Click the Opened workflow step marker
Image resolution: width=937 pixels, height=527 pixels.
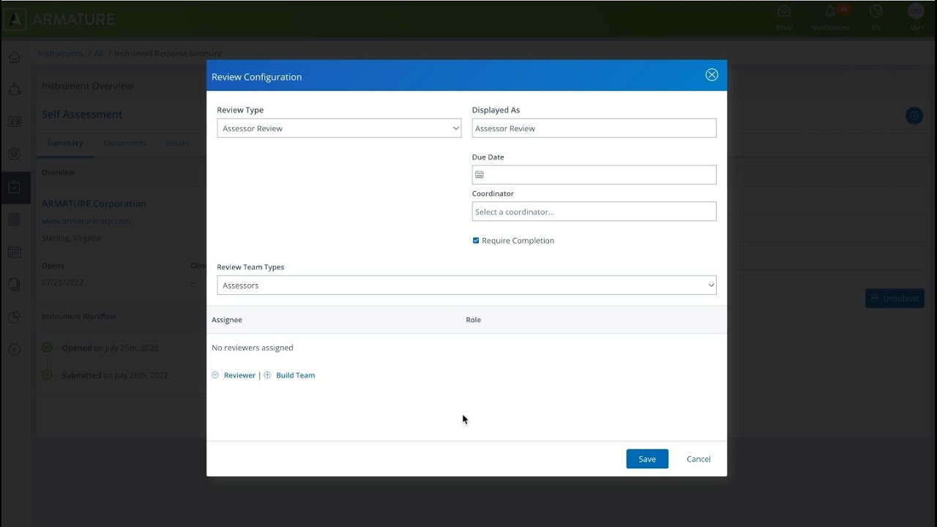click(x=47, y=348)
